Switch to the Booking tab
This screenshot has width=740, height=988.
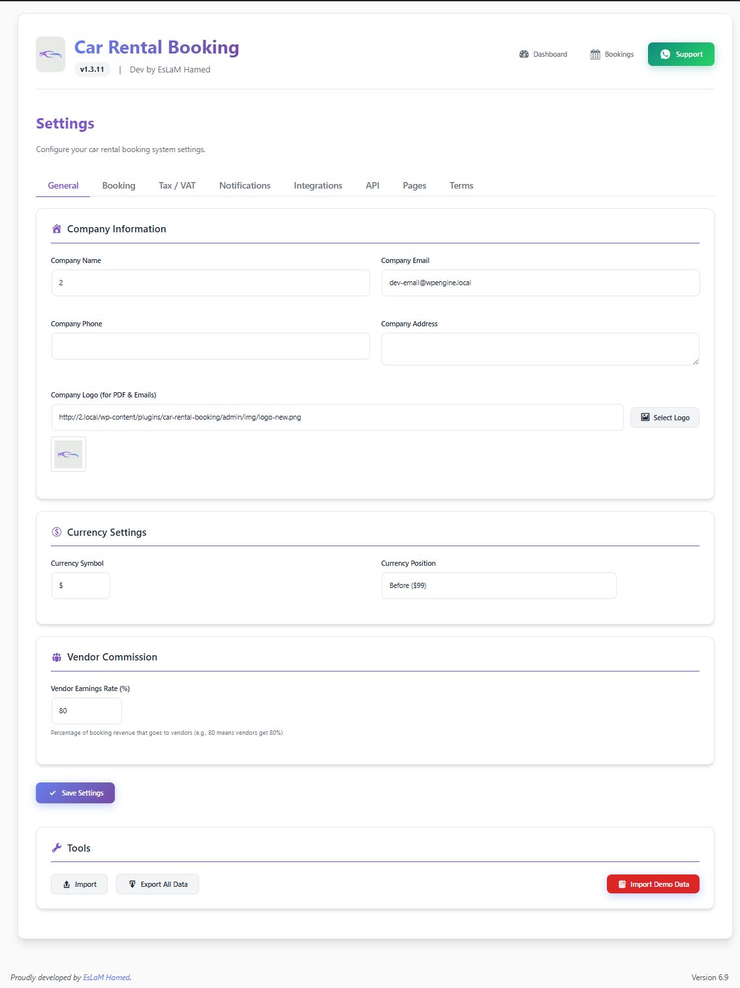tap(119, 185)
